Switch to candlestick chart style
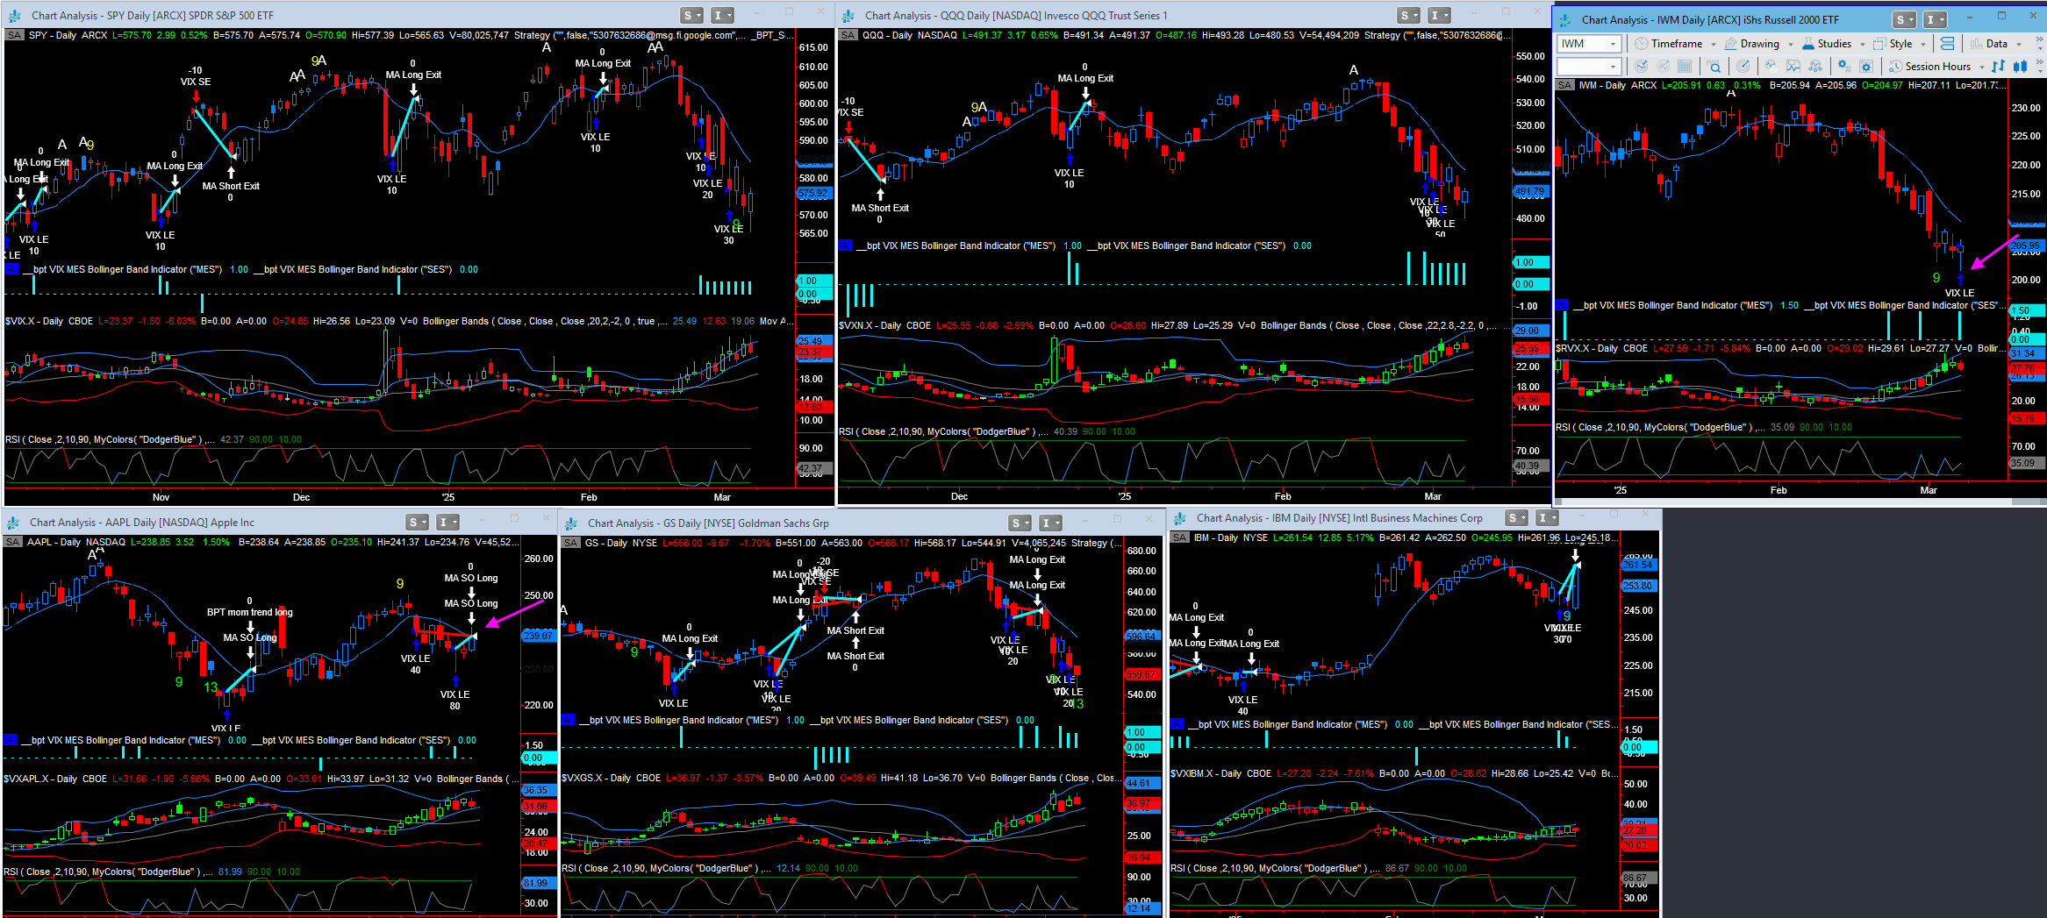 click(2020, 67)
